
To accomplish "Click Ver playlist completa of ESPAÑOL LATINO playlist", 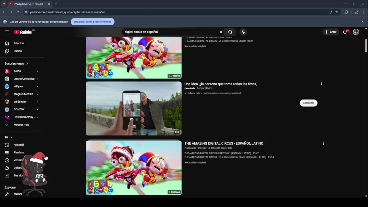I will click(195, 163).
